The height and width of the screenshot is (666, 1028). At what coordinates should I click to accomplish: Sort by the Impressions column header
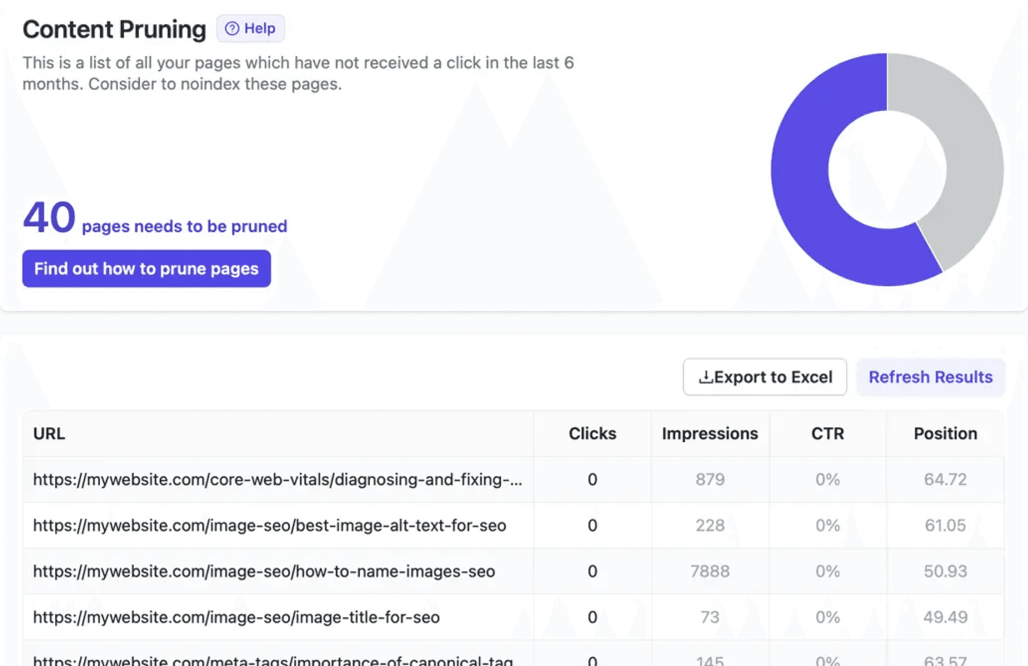pos(709,433)
